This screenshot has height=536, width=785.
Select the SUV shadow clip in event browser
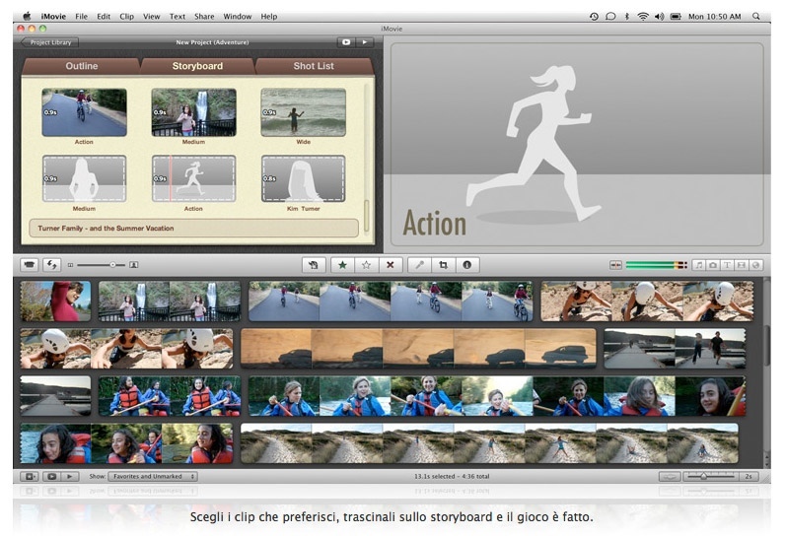pos(418,349)
